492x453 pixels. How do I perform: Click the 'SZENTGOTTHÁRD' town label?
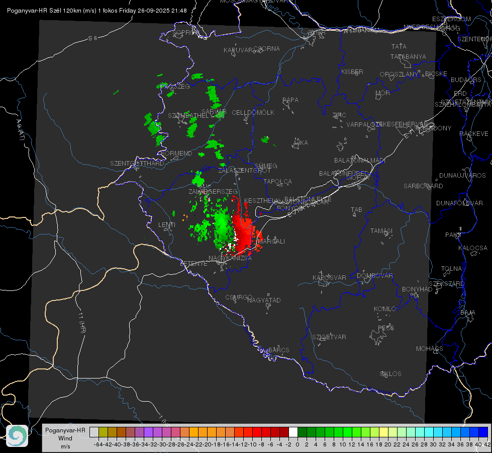[137, 164]
